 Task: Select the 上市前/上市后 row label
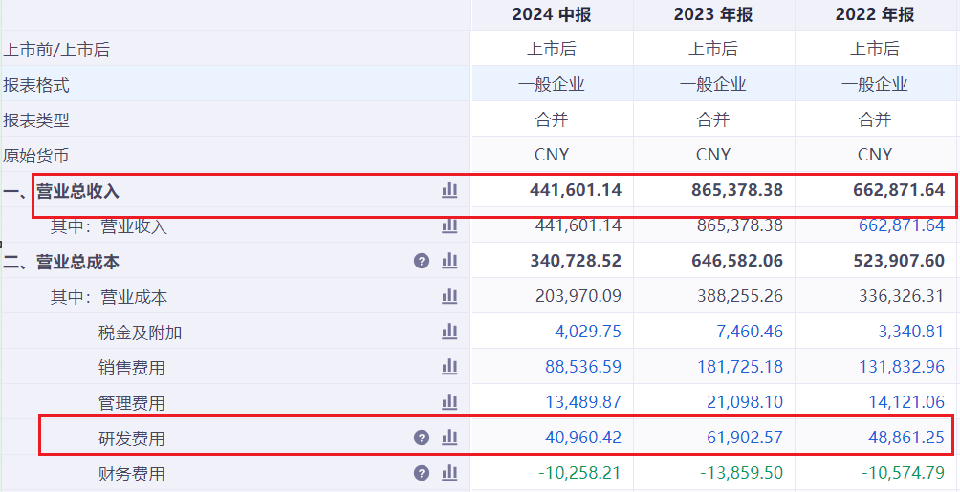tap(56, 50)
